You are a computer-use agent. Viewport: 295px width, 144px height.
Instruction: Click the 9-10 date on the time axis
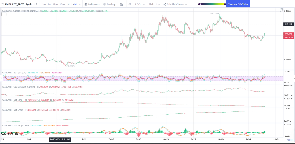click(x=221, y=139)
